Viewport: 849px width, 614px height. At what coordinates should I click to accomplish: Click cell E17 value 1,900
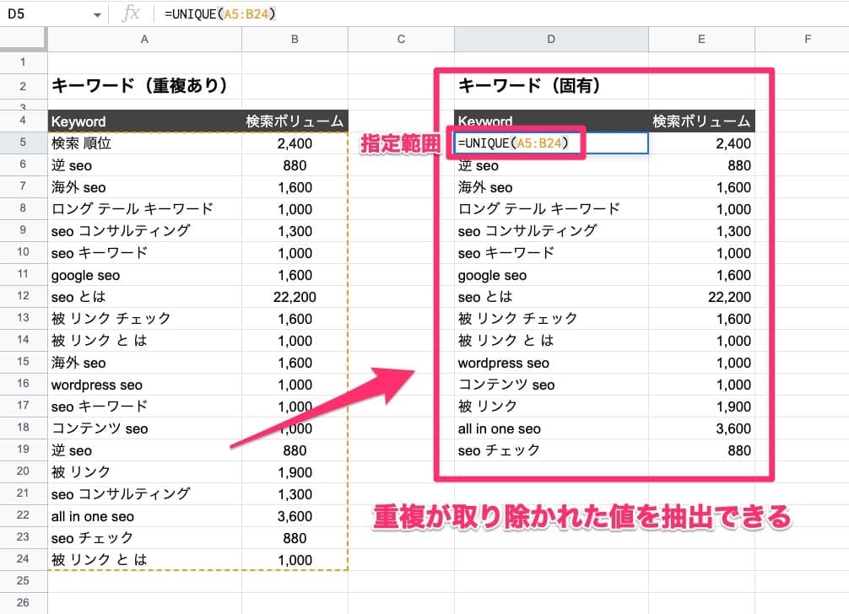[701, 407]
